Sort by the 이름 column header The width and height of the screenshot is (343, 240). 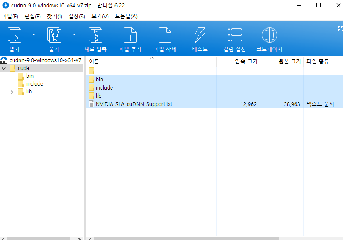click(151, 61)
